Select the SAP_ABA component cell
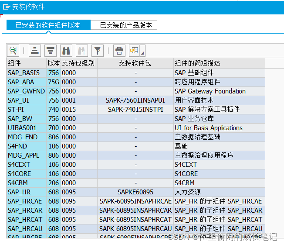 [27, 82]
